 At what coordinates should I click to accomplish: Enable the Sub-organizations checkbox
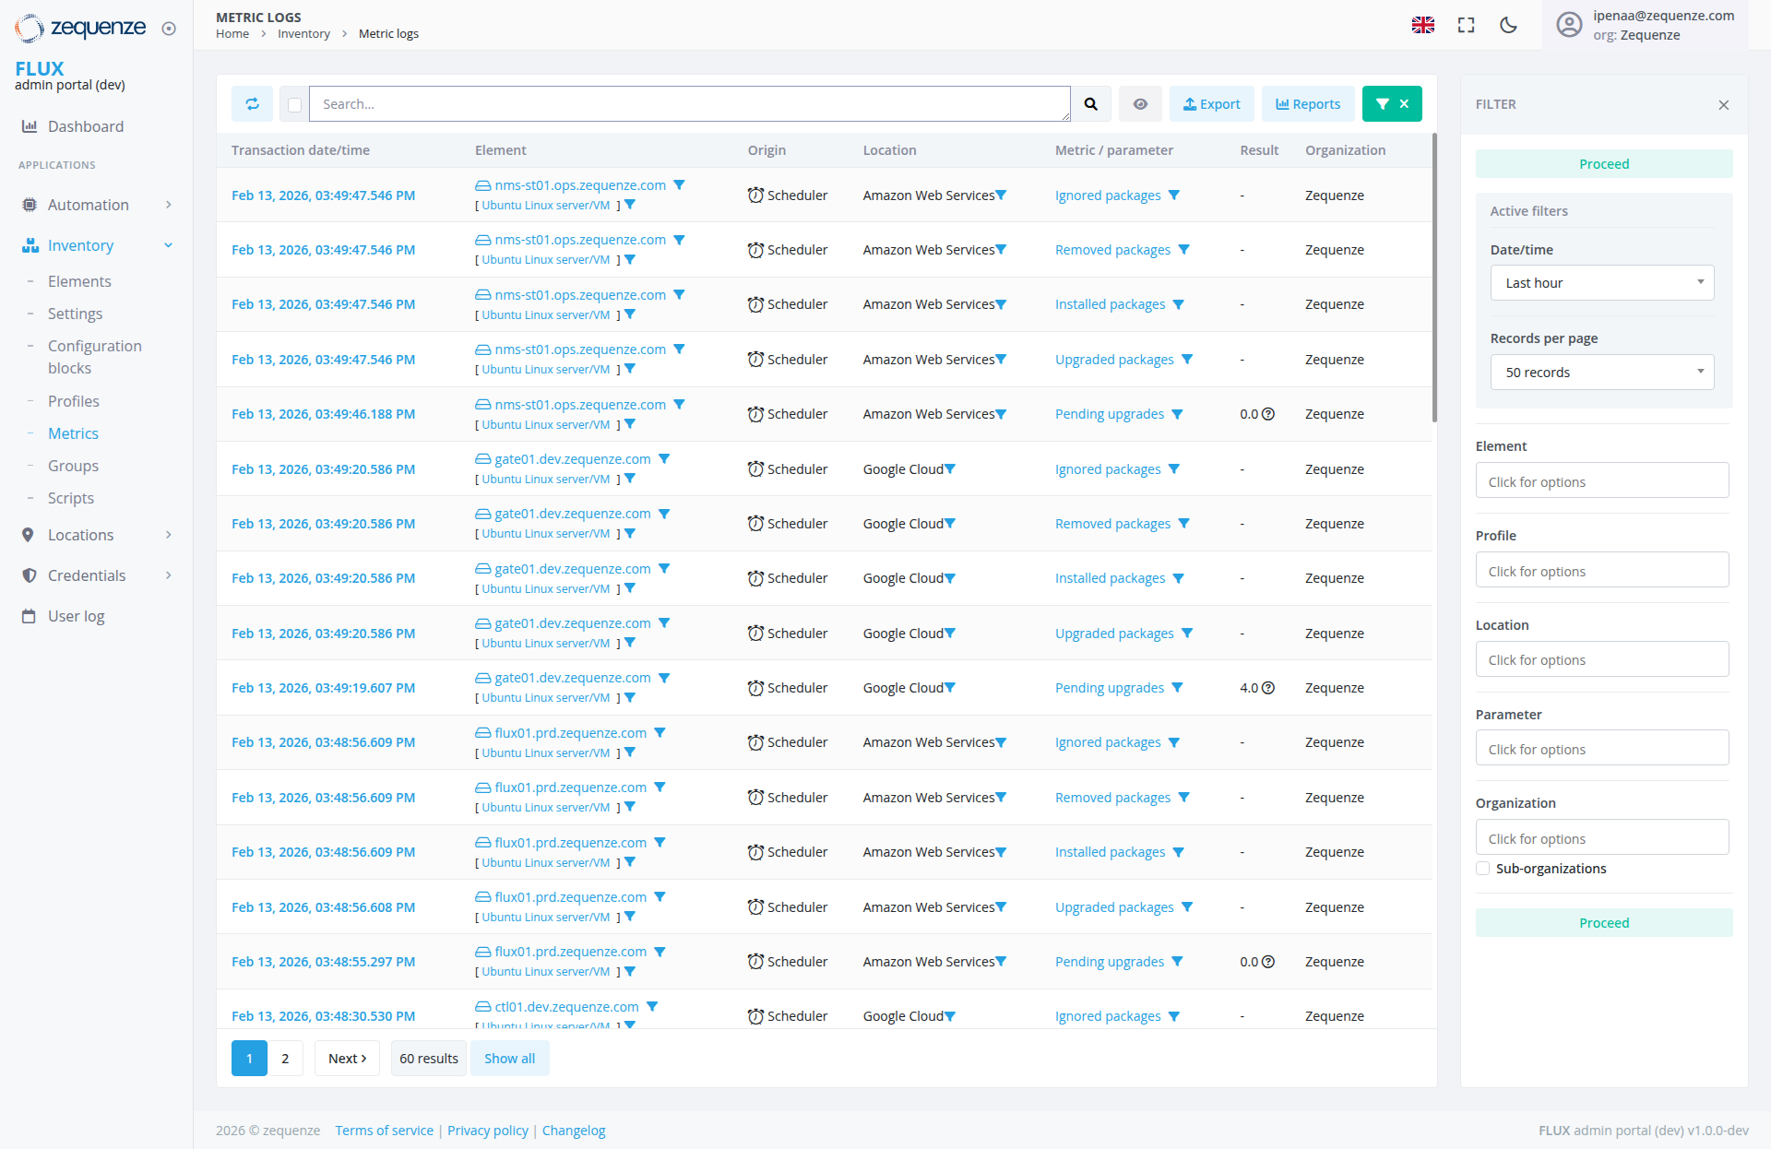(1483, 869)
